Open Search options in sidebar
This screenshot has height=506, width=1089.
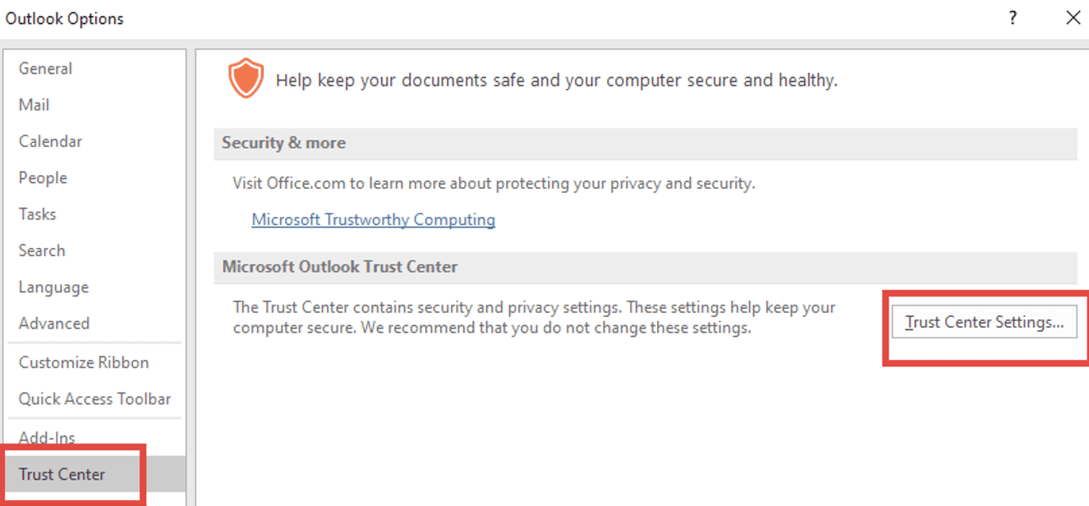pos(42,251)
